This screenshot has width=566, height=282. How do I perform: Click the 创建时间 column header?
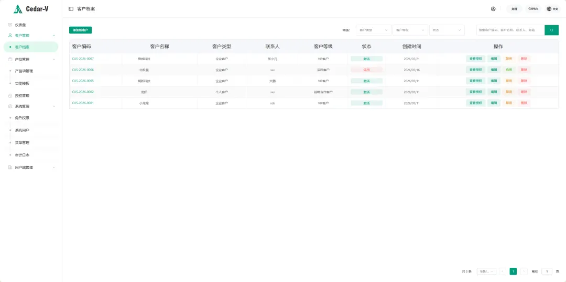pos(411,47)
